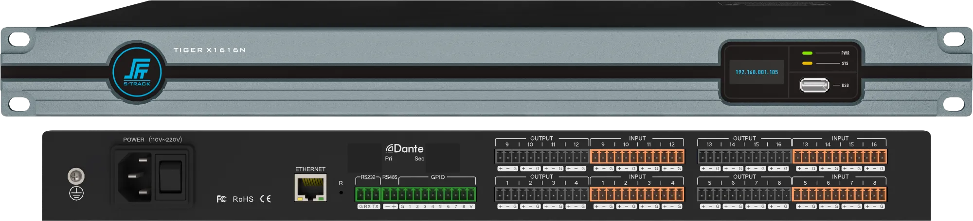Click the yellow SYS indicator light
The width and height of the screenshot is (973, 221).
tap(808, 63)
